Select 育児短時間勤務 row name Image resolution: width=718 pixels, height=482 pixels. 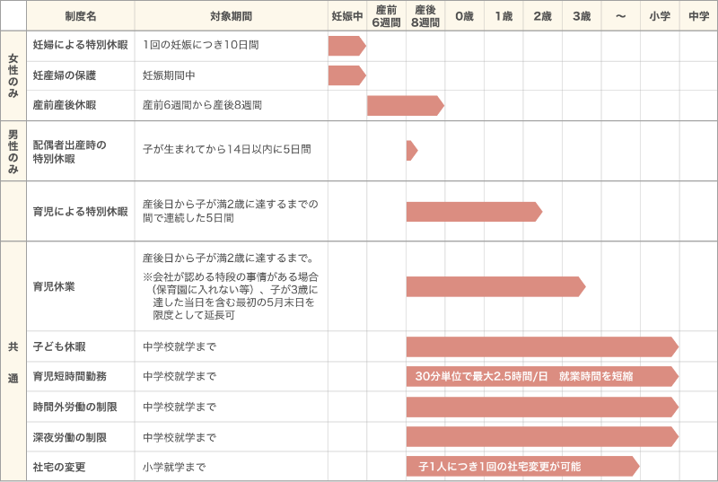[x=70, y=376]
